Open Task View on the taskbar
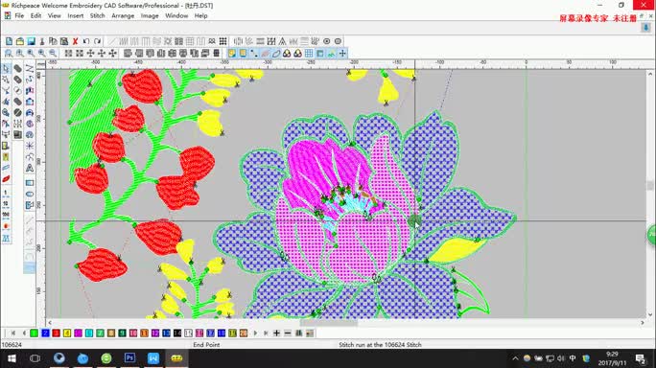The width and height of the screenshot is (656, 368). click(x=35, y=358)
